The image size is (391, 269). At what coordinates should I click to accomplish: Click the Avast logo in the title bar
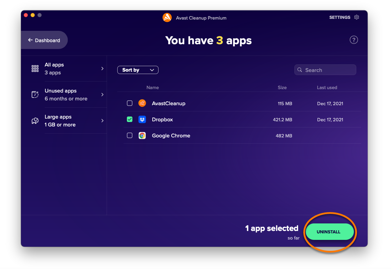(167, 17)
